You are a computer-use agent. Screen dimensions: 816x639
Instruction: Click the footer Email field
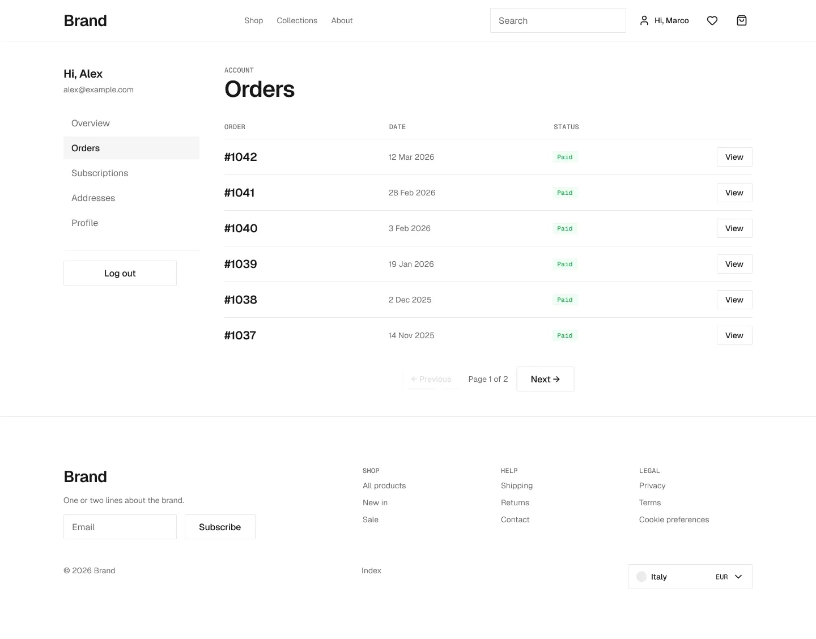point(120,527)
